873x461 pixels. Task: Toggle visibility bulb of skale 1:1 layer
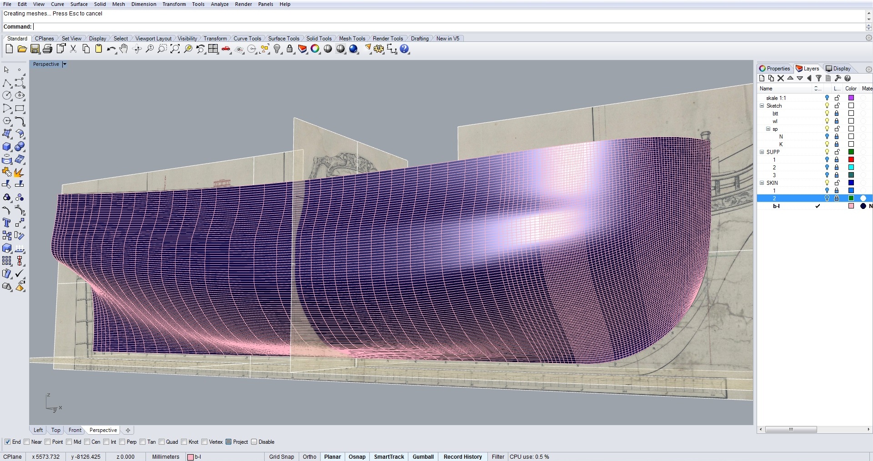[x=827, y=98]
